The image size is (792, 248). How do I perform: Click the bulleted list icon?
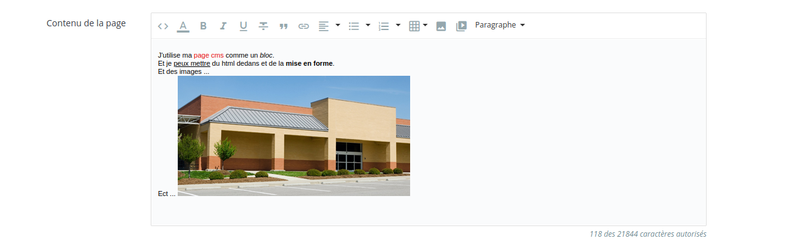(354, 26)
